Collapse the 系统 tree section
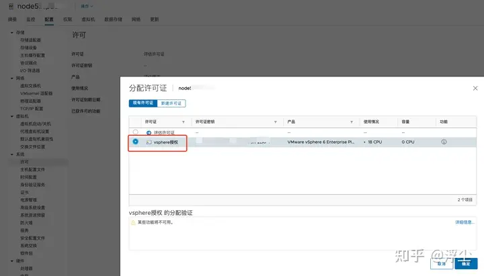This screenshot has width=484, height=276. (x=12, y=154)
